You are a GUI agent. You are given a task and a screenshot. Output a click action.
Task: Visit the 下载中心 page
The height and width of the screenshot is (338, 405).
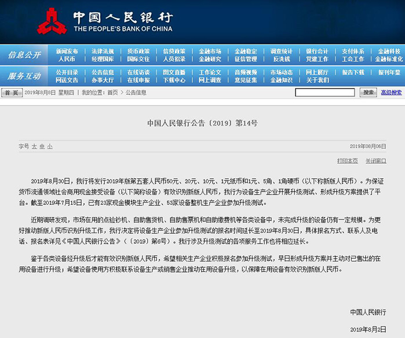click(x=174, y=80)
